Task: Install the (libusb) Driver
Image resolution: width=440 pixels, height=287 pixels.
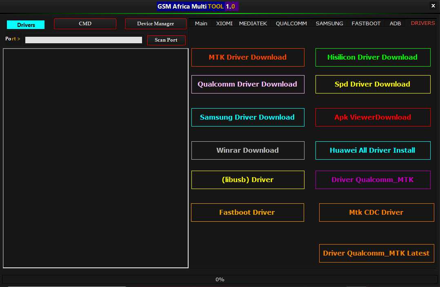Action: tap(248, 180)
